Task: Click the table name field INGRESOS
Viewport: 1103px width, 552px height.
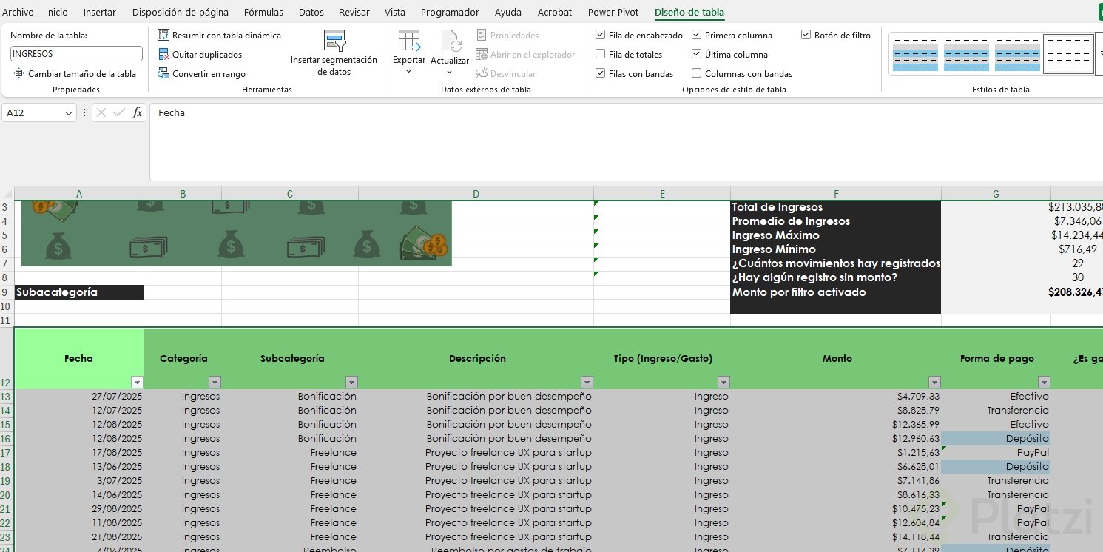Action: 76,54
